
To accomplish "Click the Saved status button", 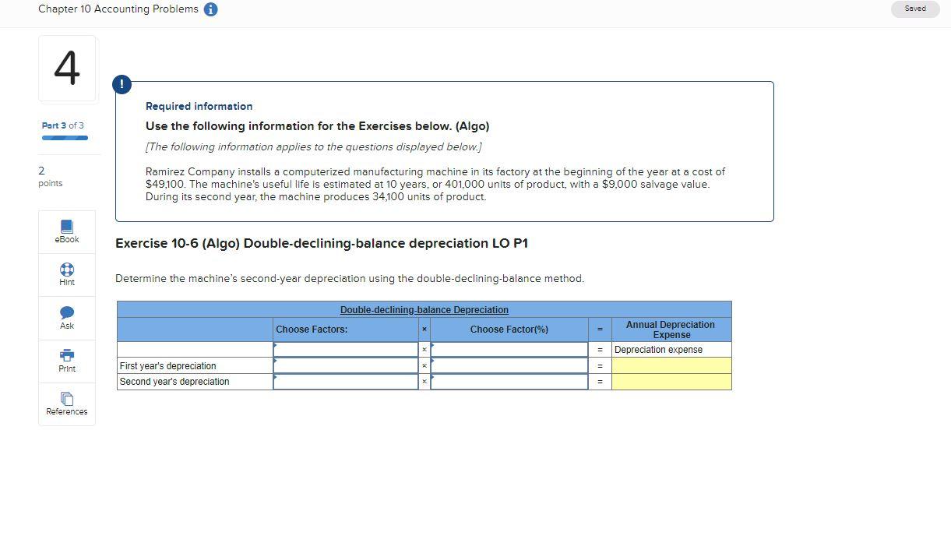I will coord(915,9).
